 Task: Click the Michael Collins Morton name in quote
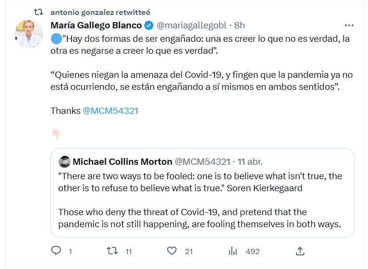pos(122,161)
